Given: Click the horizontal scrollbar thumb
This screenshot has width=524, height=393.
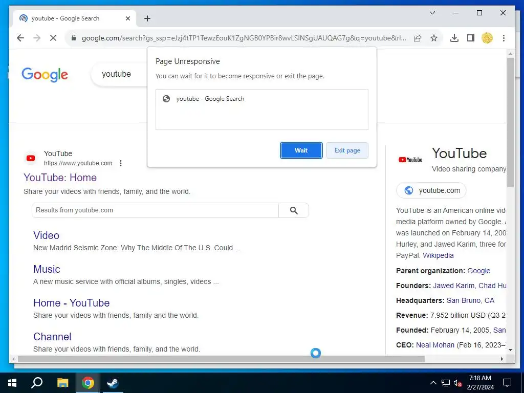Looking at the screenshot, I should pyautogui.click(x=221, y=359).
